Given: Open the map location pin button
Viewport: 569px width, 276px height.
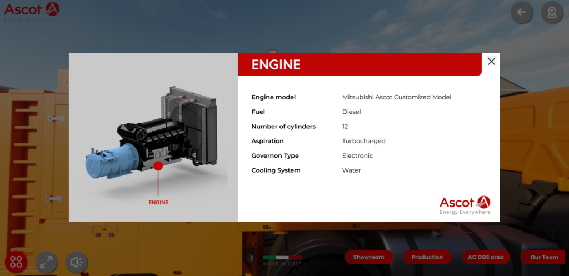Looking at the screenshot, I should (552, 12).
